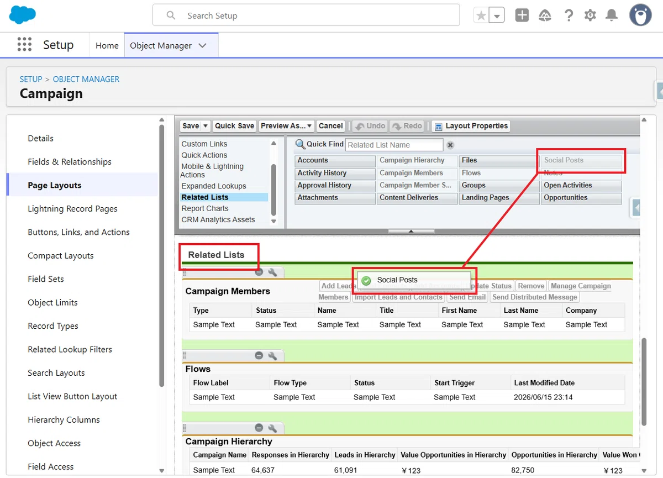The image size is (663, 478).
Task: Open the Notifications bell icon
Action: coord(612,15)
